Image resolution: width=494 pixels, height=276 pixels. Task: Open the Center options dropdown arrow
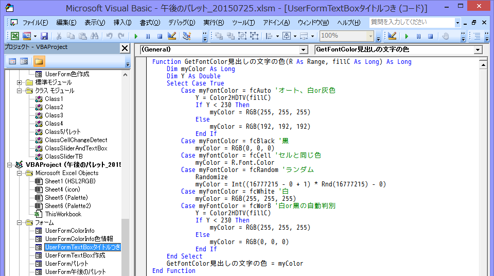tap(295, 36)
